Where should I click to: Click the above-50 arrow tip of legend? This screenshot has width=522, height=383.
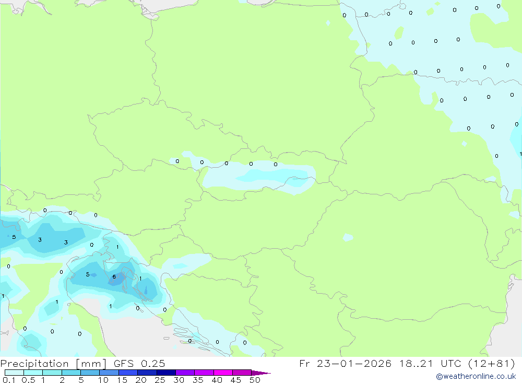click(261, 373)
